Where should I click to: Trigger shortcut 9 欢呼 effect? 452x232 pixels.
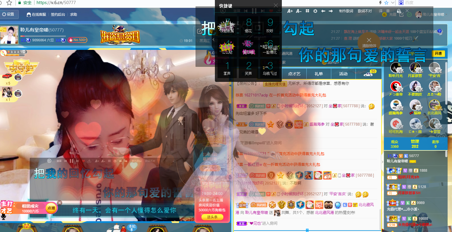[270, 25]
